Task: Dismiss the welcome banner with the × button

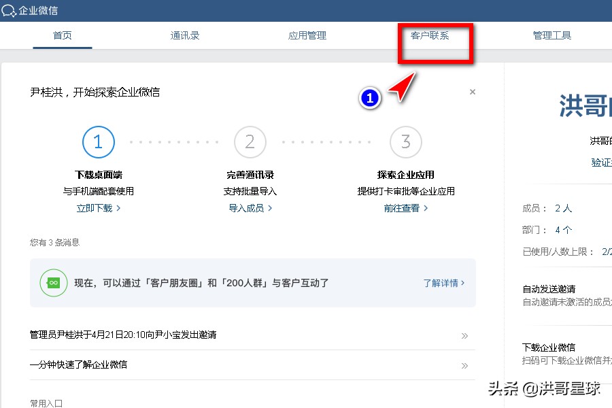Action: click(472, 92)
